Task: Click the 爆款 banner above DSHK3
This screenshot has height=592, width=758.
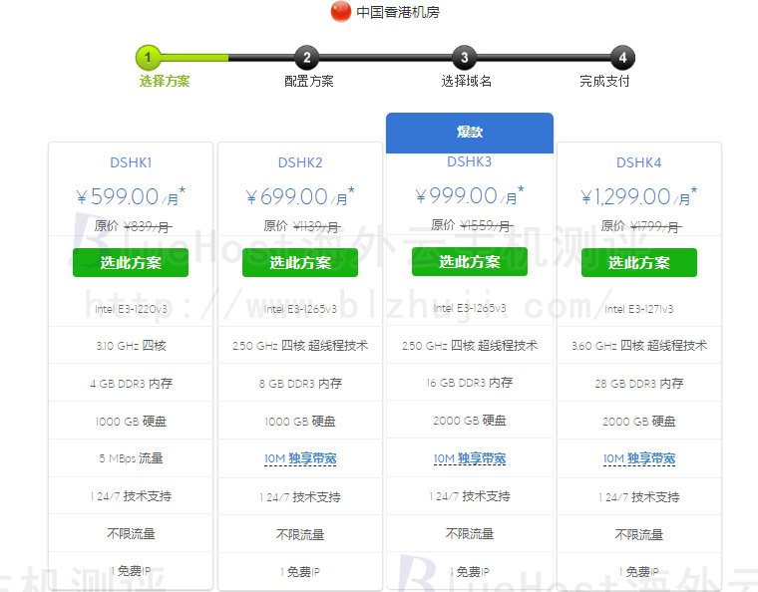Action: click(470, 133)
